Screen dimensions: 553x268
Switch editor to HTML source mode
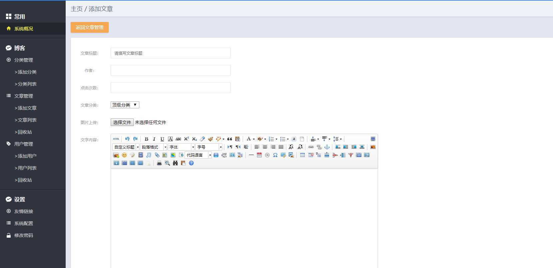116,139
